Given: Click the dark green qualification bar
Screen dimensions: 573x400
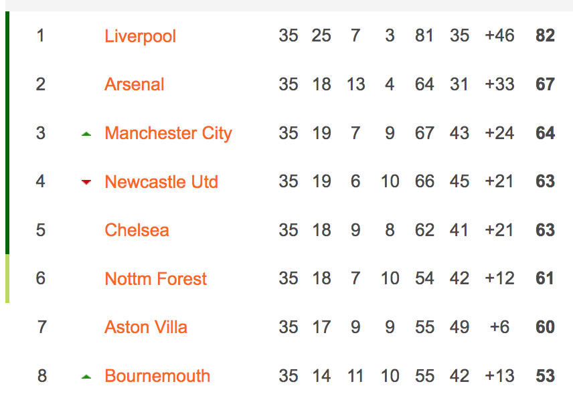Looking at the screenshot, I should pos(7,132).
